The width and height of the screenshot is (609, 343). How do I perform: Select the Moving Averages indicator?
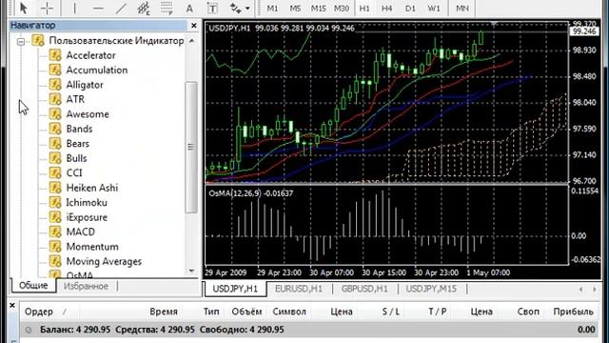(104, 262)
